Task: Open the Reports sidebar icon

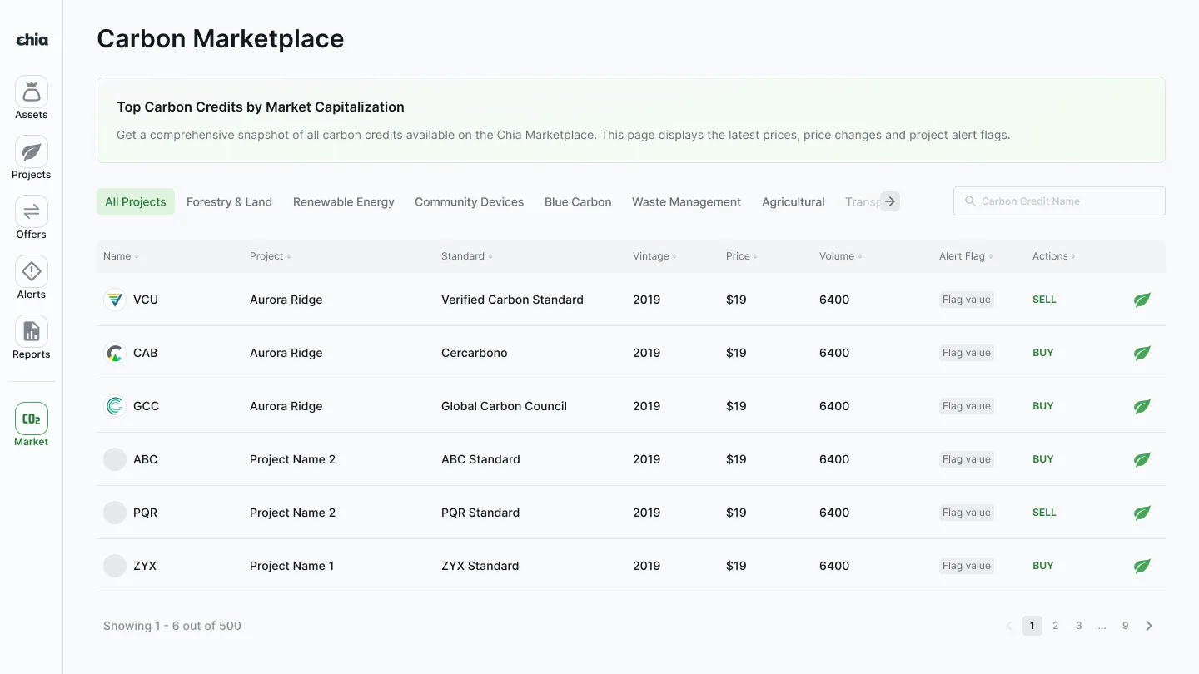Action: pos(32,331)
